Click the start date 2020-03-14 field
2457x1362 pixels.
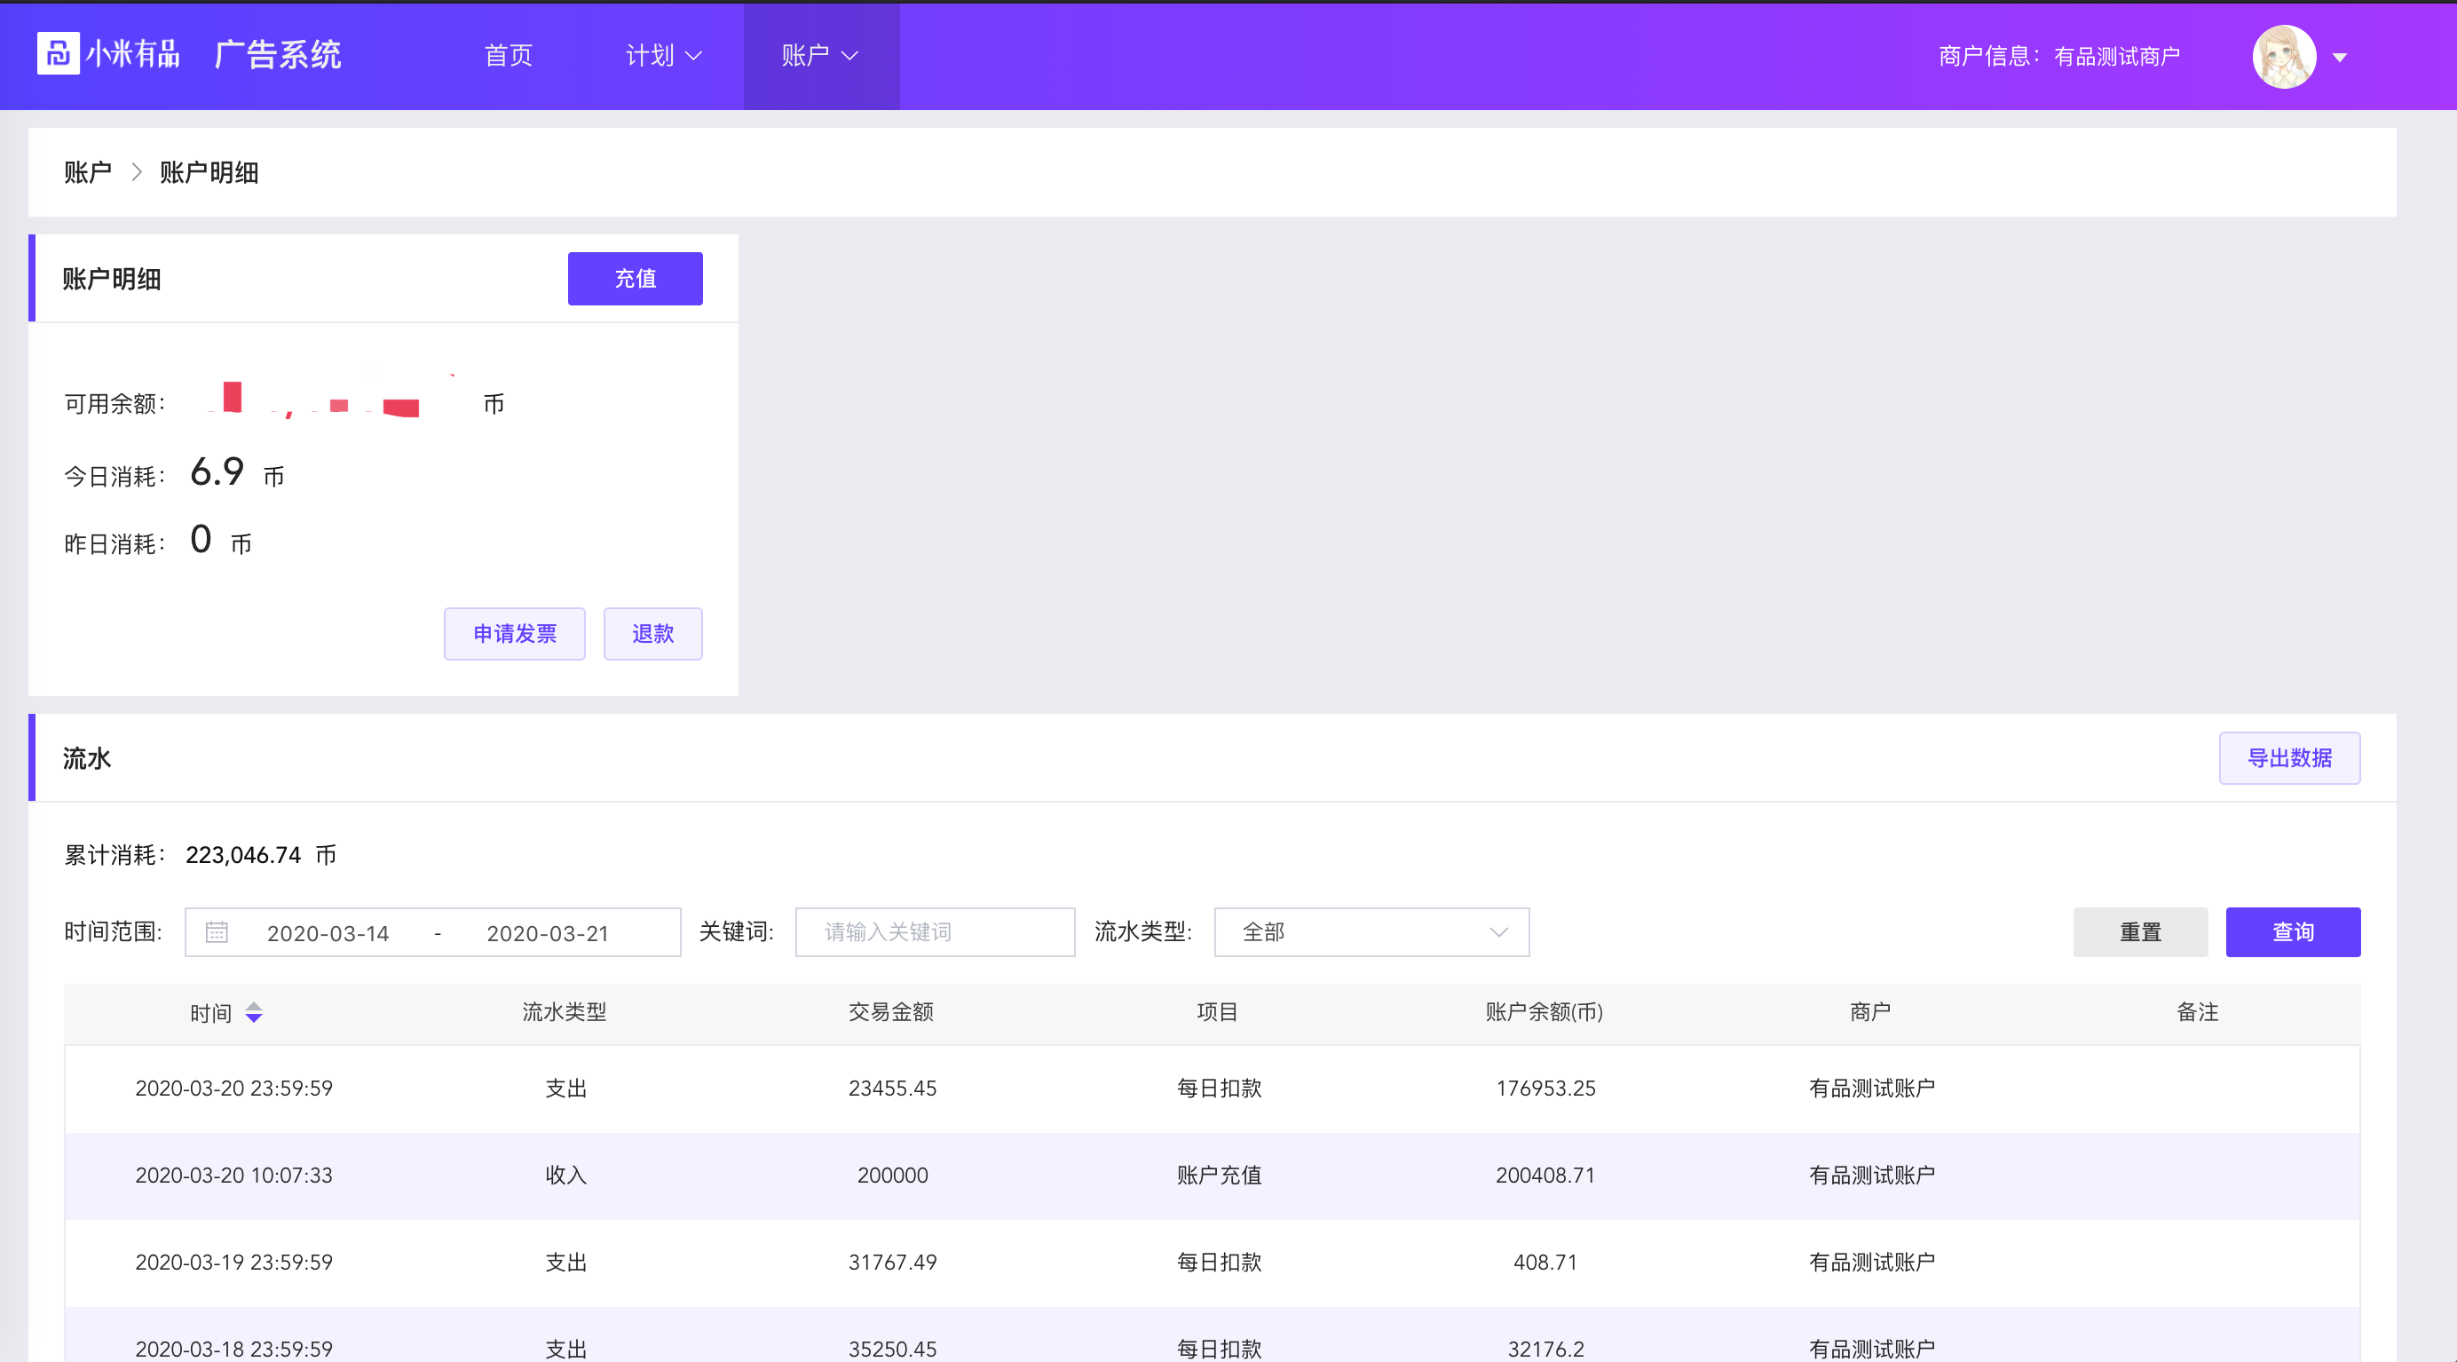coord(328,933)
